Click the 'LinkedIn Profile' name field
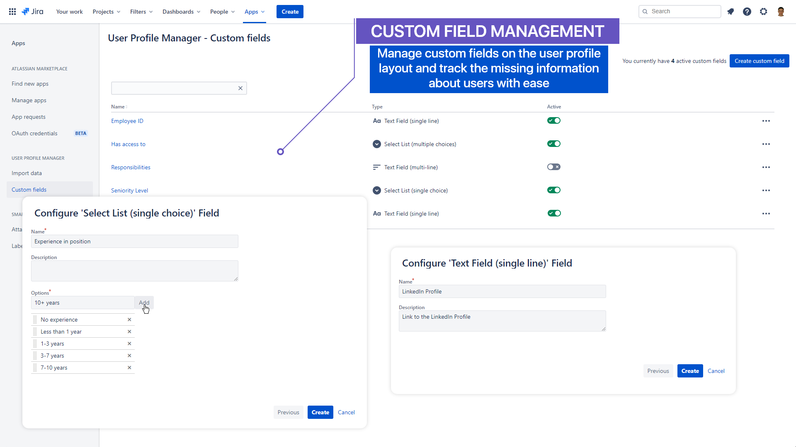This screenshot has height=447, width=796. click(502, 291)
